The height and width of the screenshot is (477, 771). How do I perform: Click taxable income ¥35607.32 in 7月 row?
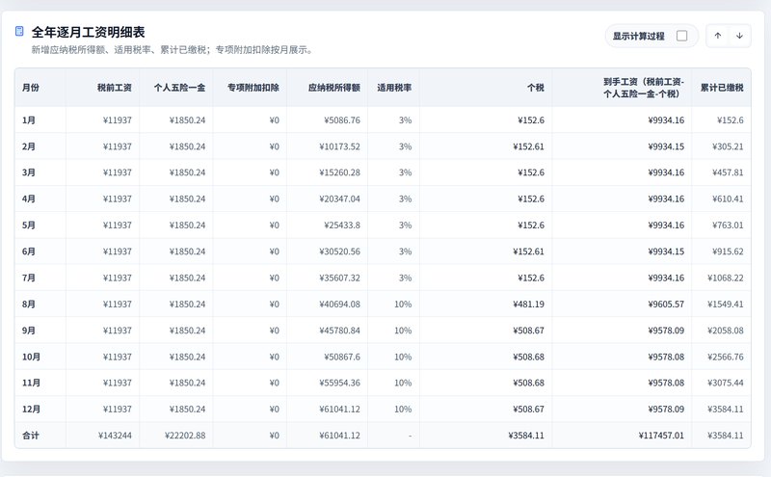click(339, 278)
